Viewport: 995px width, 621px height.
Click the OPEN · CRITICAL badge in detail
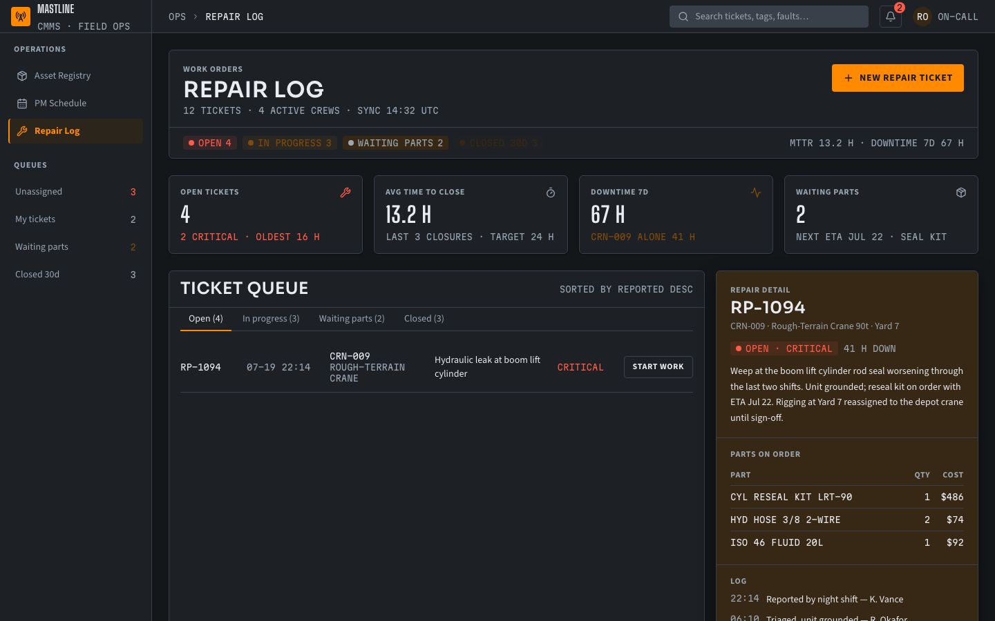click(784, 348)
